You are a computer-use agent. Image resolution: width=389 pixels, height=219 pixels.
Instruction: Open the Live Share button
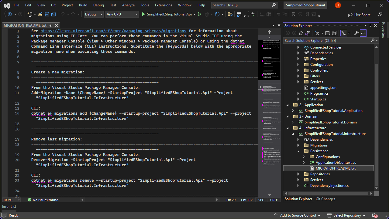tap(359, 15)
